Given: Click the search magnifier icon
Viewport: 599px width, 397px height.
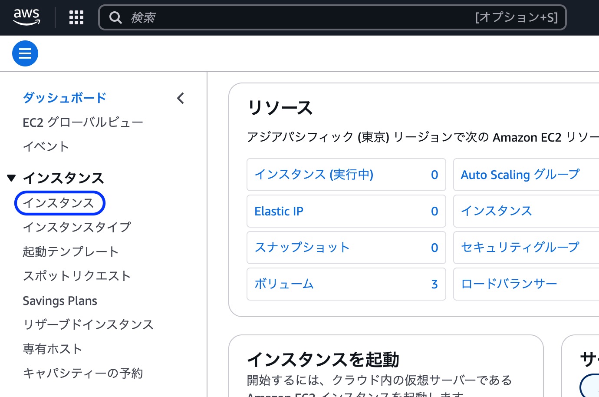Looking at the screenshot, I should (115, 17).
